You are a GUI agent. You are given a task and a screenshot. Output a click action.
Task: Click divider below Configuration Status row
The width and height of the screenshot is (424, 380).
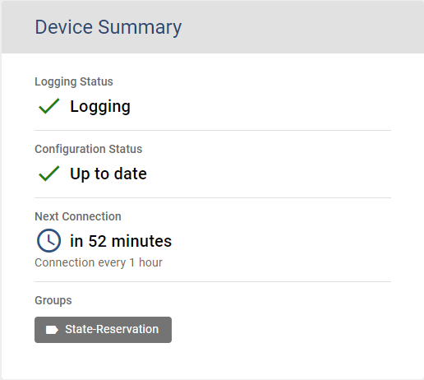(213, 197)
